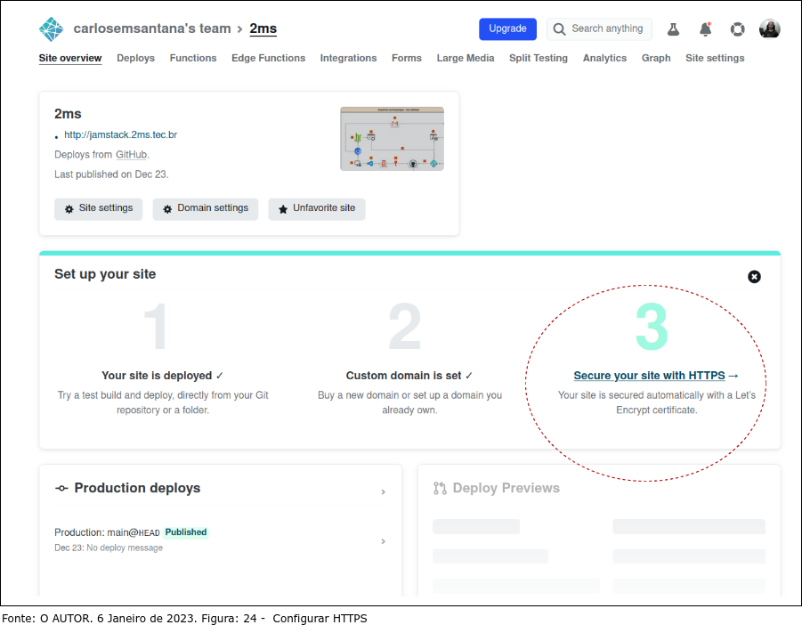Open the Functions tab

click(193, 59)
